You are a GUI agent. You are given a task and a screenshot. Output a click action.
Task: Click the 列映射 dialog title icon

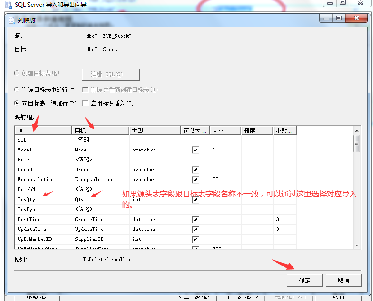pyautogui.click(x=12, y=20)
